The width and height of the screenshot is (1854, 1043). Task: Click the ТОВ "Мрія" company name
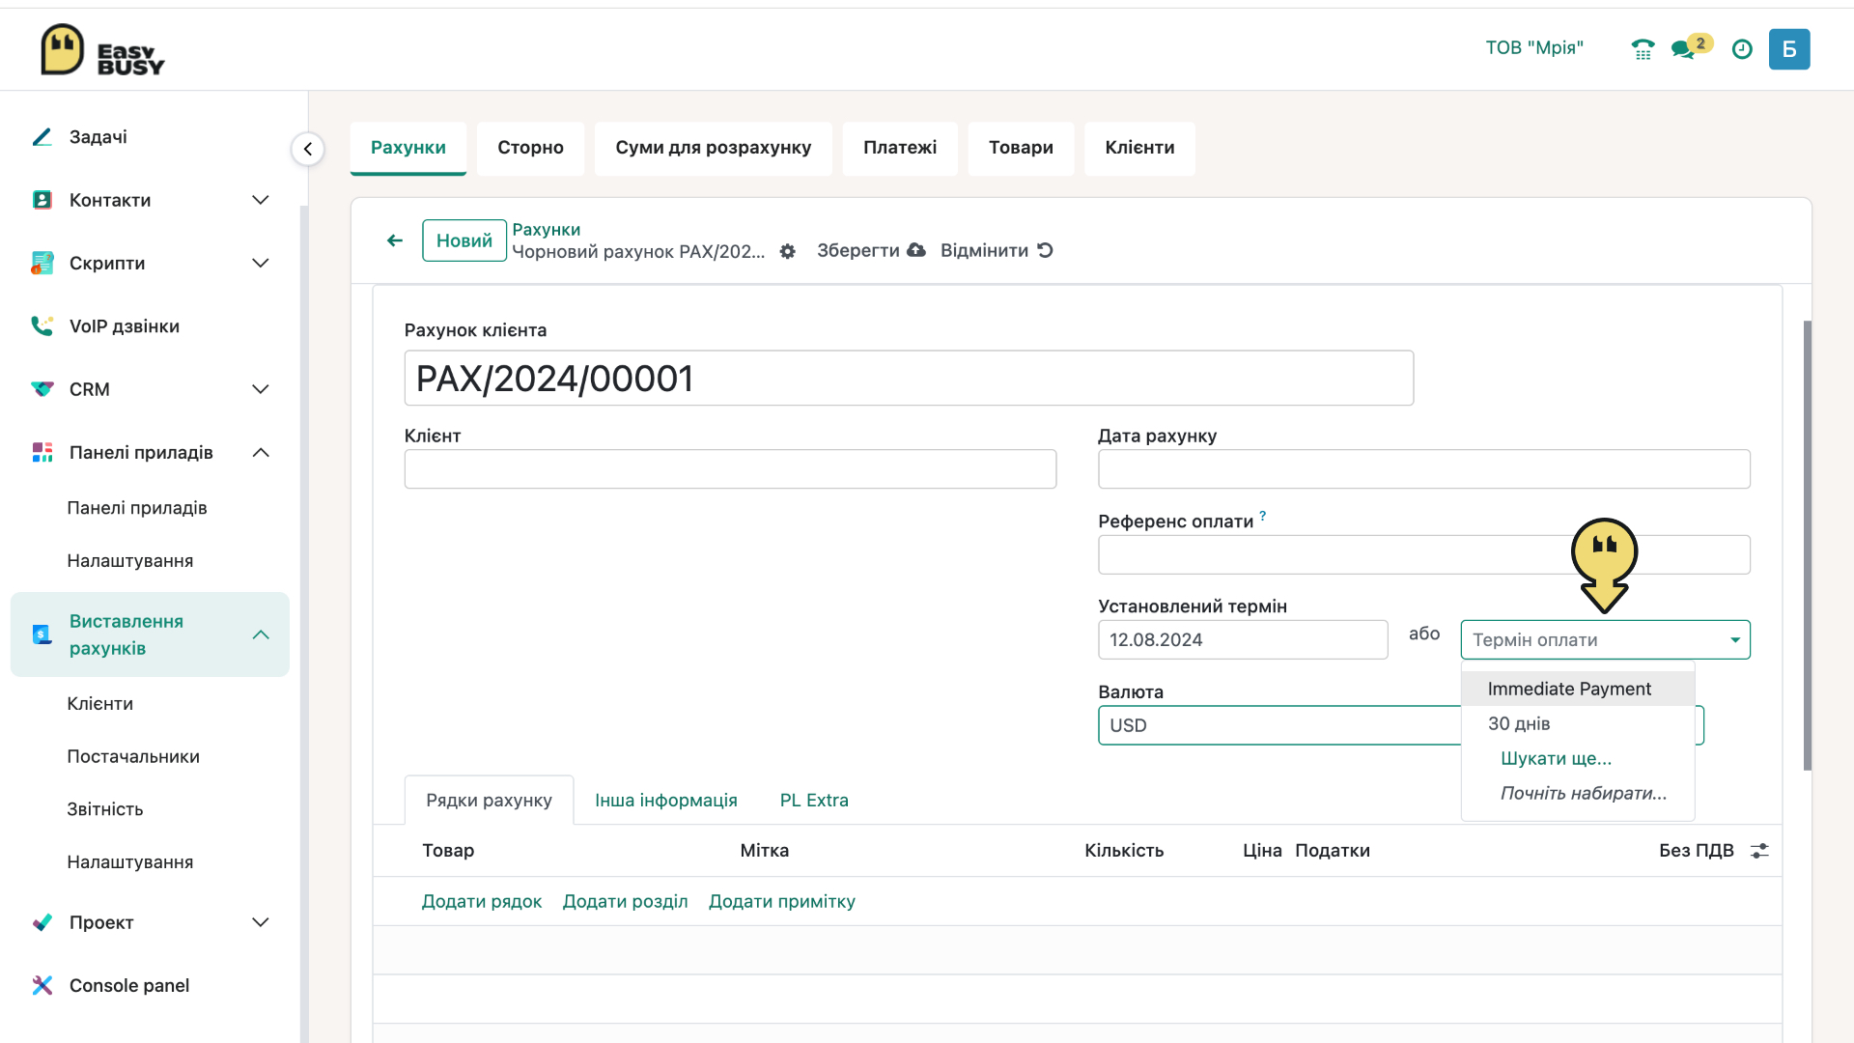[1534, 48]
